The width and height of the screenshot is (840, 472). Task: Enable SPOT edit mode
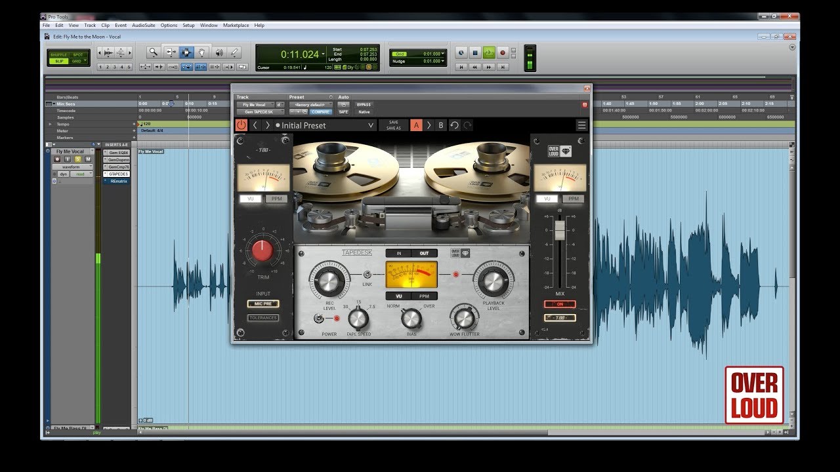pos(78,54)
